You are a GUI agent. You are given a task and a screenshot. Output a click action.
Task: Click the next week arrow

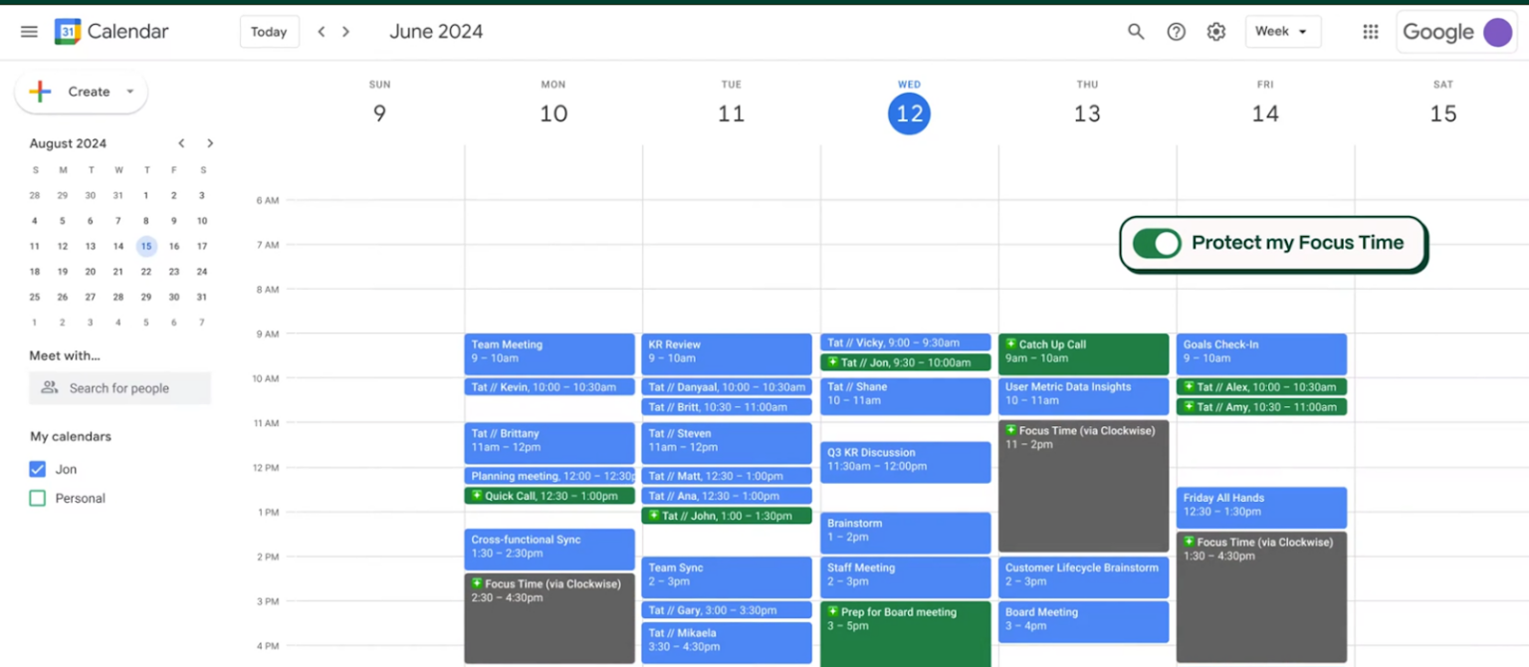(345, 31)
